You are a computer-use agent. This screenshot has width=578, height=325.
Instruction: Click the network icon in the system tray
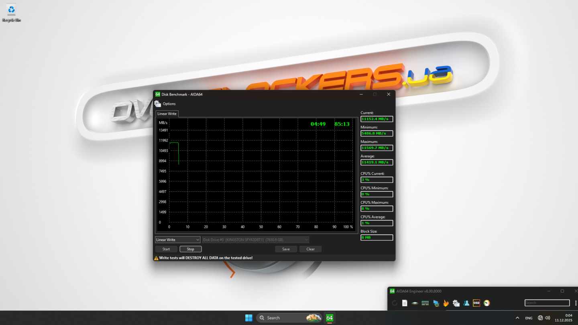click(541, 318)
